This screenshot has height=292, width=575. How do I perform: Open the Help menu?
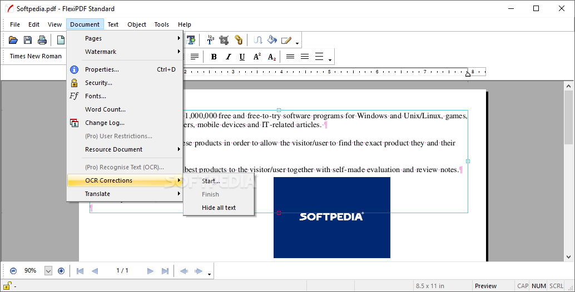[x=185, y=24]
